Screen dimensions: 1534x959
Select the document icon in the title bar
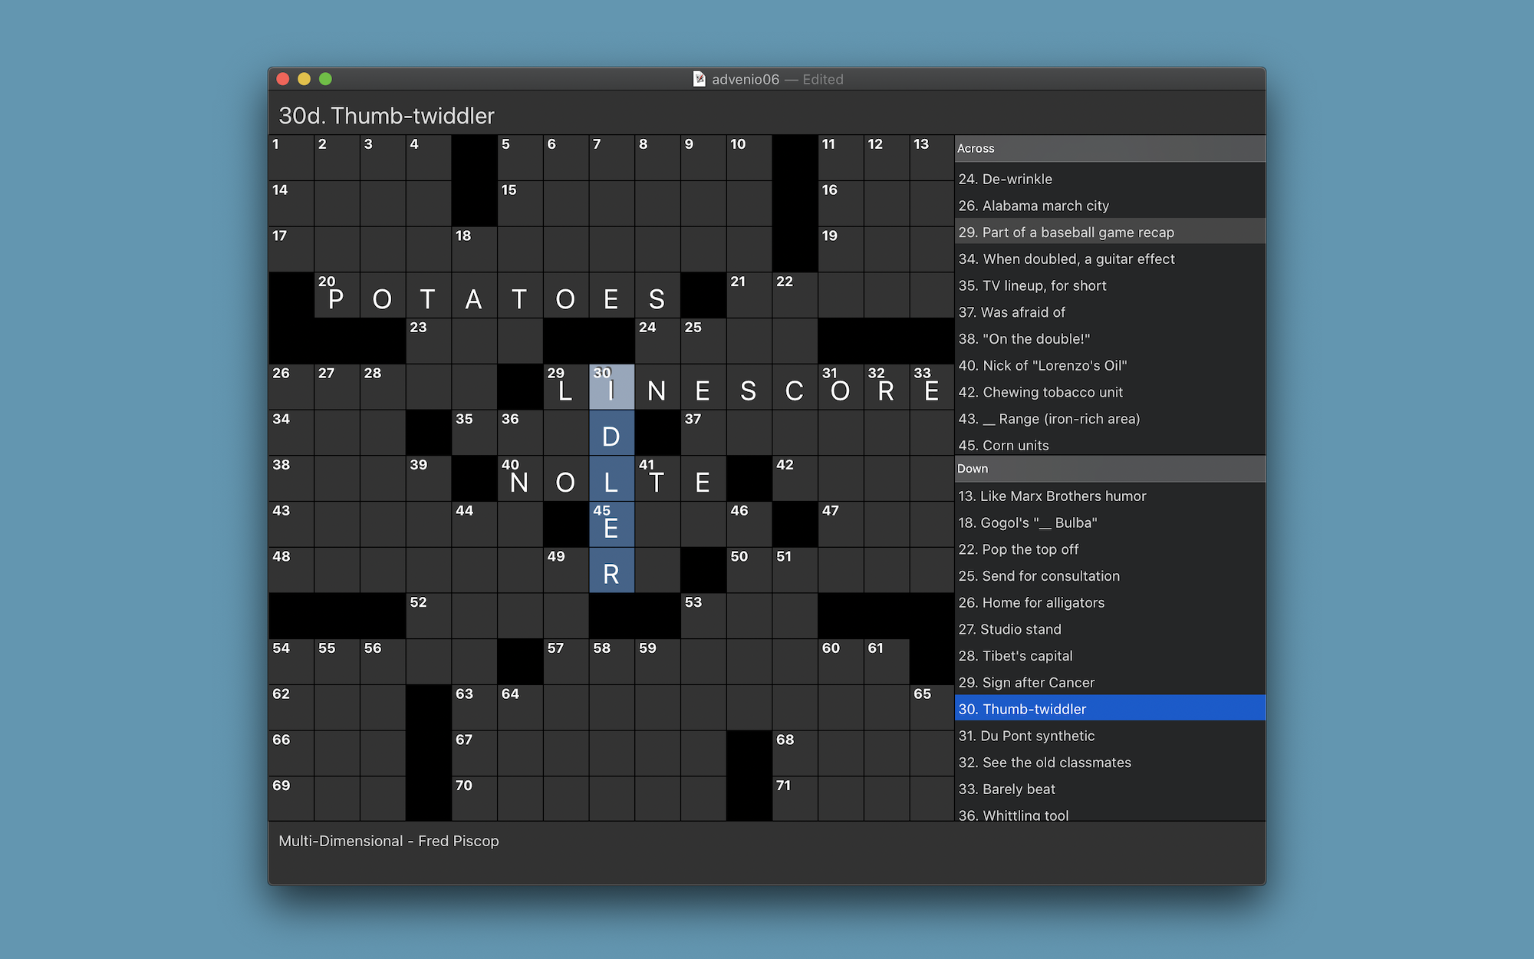(x=699, y=79)
